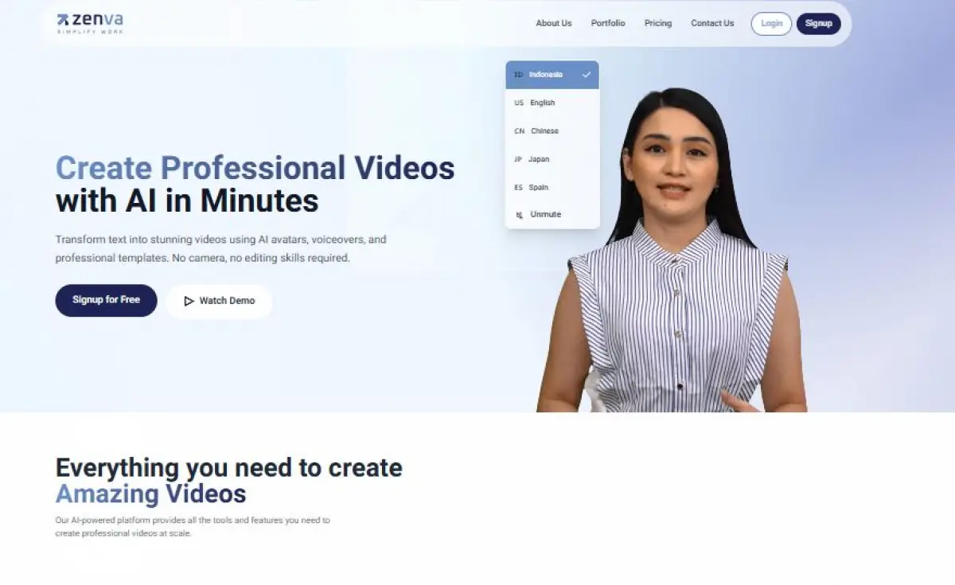The height and width of the screenshot is (585, 955).
Task: Toggle audio with the Unmute option
Action: [x=545, y=215]
